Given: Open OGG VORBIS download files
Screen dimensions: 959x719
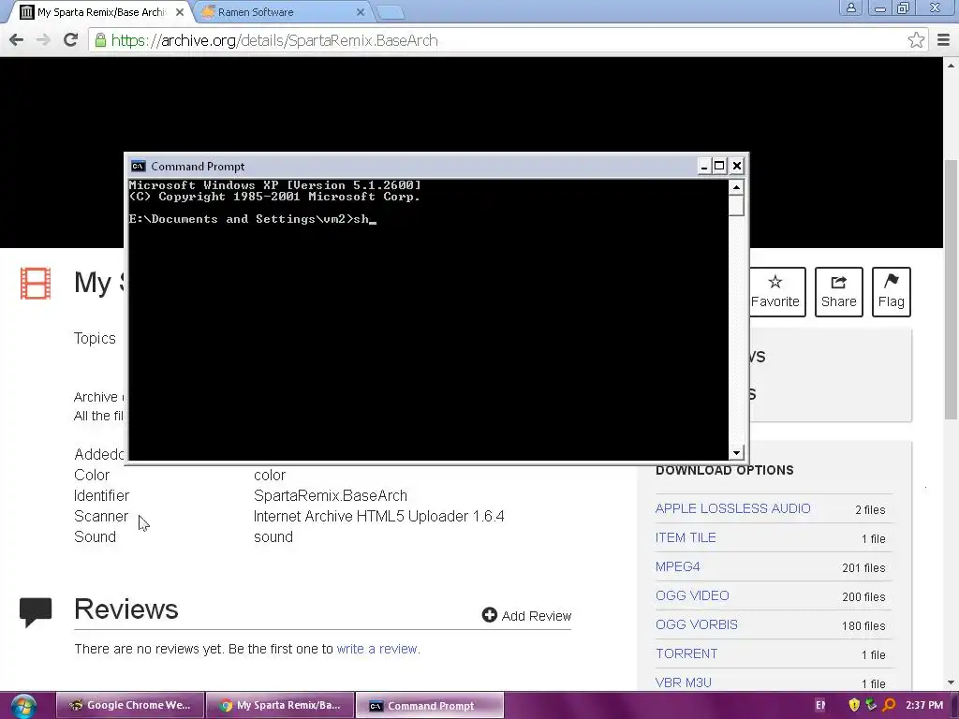Looking at the screenshot, I should [697, 624].
